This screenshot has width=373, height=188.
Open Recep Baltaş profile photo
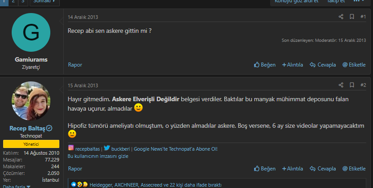(x=31, y=101)
